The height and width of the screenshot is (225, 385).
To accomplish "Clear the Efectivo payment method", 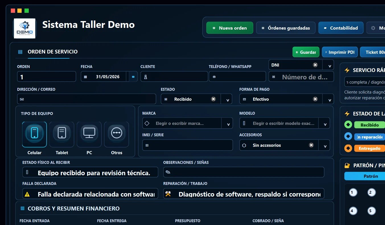I will click(x=315, y=99).
